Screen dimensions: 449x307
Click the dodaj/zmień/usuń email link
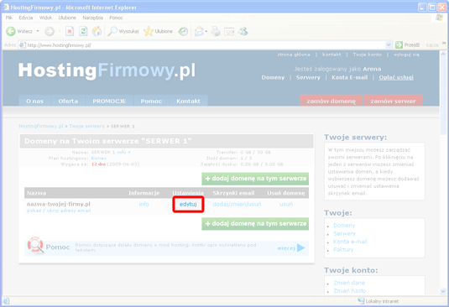237,205
